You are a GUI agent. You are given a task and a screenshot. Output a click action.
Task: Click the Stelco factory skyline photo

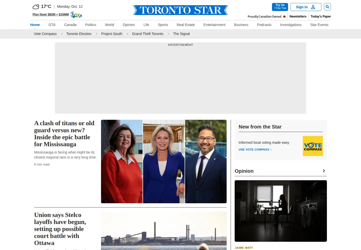164,231
